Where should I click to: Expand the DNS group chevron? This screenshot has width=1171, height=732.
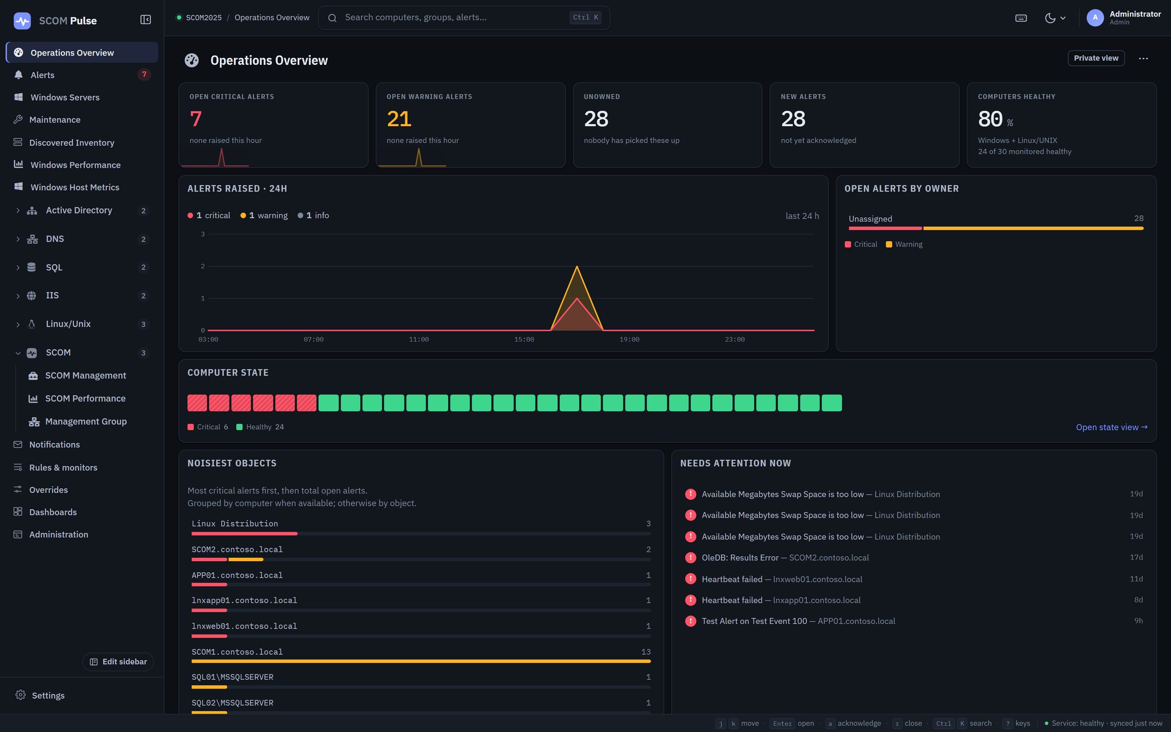coord(18,239)
